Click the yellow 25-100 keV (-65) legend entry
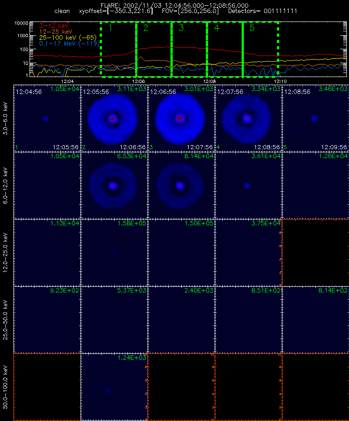349x421 pixels. 68,38
